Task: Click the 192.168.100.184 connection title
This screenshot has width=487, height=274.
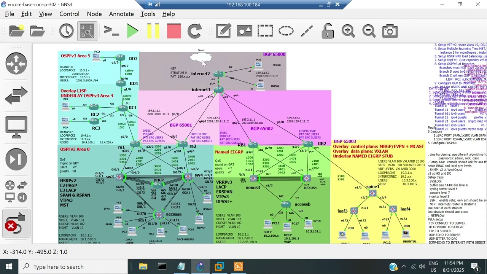Action: pos(243,5)
